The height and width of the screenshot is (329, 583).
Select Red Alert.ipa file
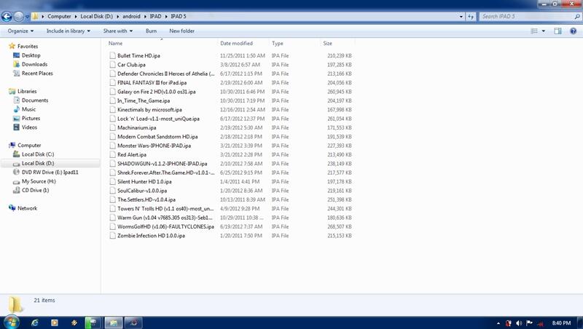(x=132, y=155)
